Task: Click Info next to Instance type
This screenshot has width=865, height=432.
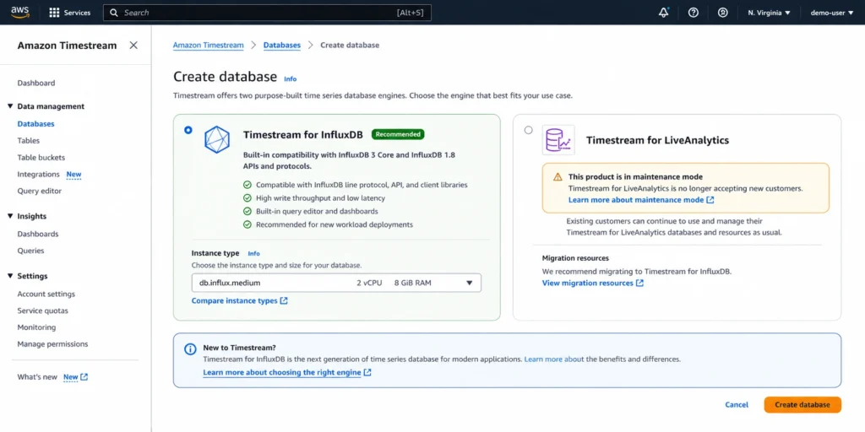Action: (x=253, y=253)
